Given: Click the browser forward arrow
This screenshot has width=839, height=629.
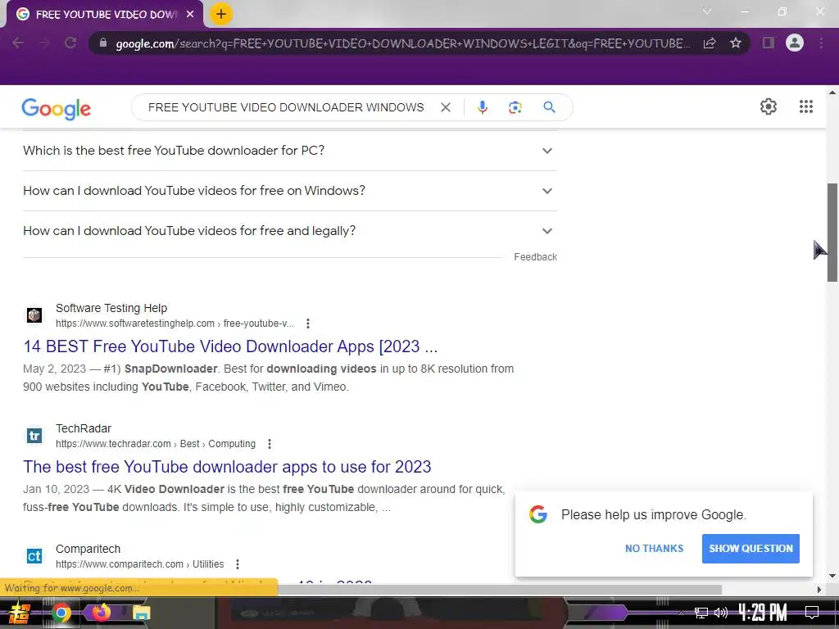Looking at the screenshot, I should click(x=44, y=43).
